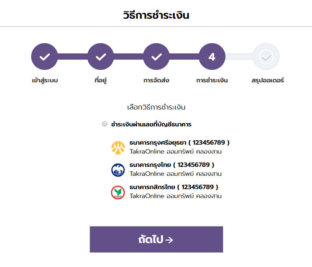The image size is (312, 267).
Task: Click the ถัดไป next button
Action: pos(156,239)
